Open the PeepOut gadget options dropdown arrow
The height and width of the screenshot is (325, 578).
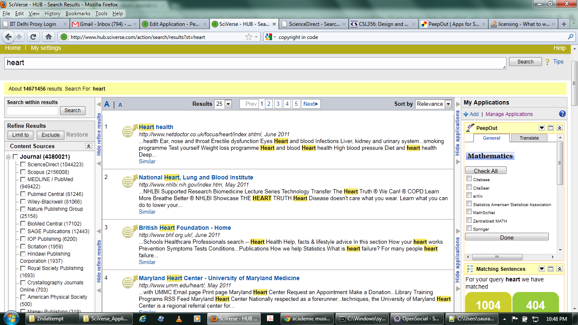pyautogui.click(x=542, y=128)
